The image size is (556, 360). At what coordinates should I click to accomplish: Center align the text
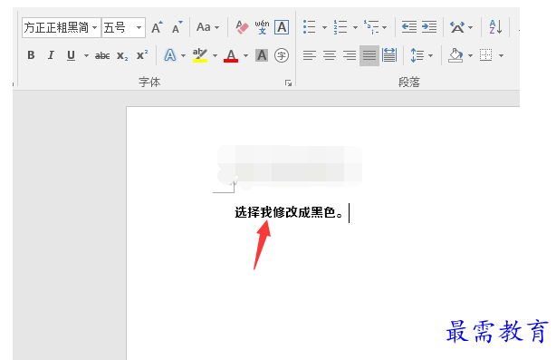pos(330,55)
